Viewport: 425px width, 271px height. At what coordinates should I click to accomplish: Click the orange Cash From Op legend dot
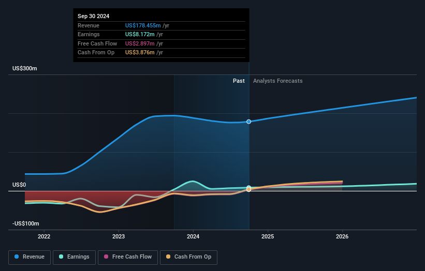[x=168, y=257]
